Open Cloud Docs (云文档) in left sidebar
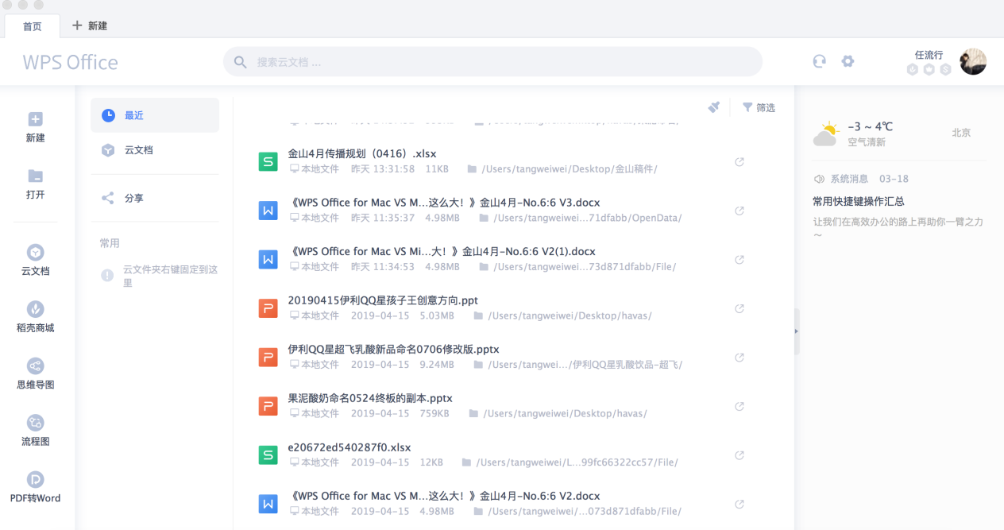 coord(35,252)
